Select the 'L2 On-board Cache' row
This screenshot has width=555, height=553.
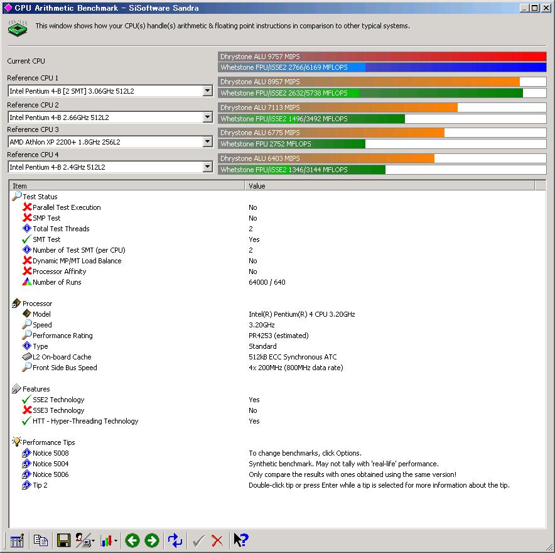(x=57, y=357)
